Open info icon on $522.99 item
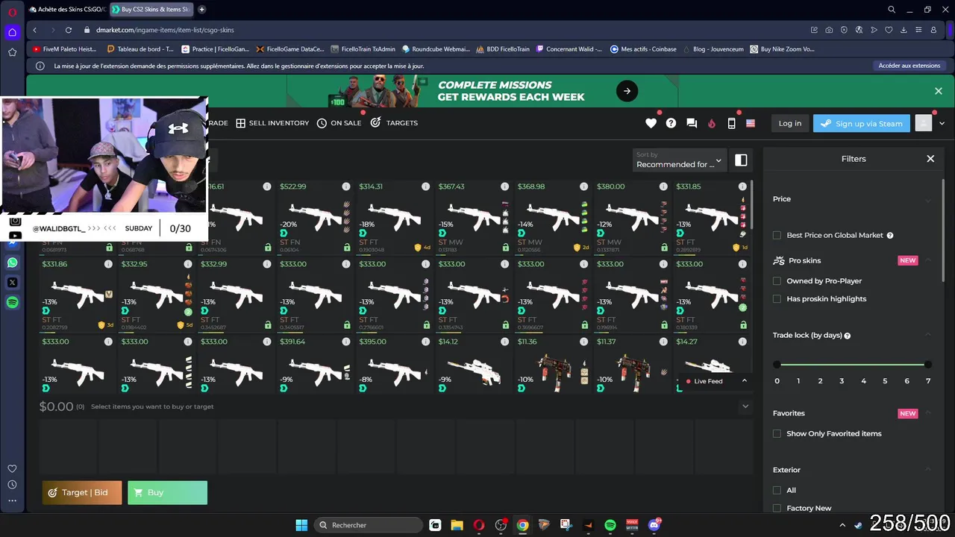The image size is (955, 537). pos(346,186)
